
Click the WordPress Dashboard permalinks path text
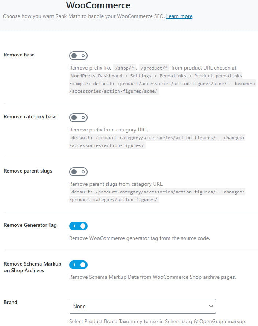coord(156,76)
